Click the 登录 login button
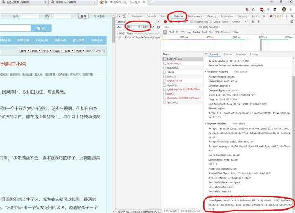This screenshot has width=295, height=213. click(x=83, y=17)
